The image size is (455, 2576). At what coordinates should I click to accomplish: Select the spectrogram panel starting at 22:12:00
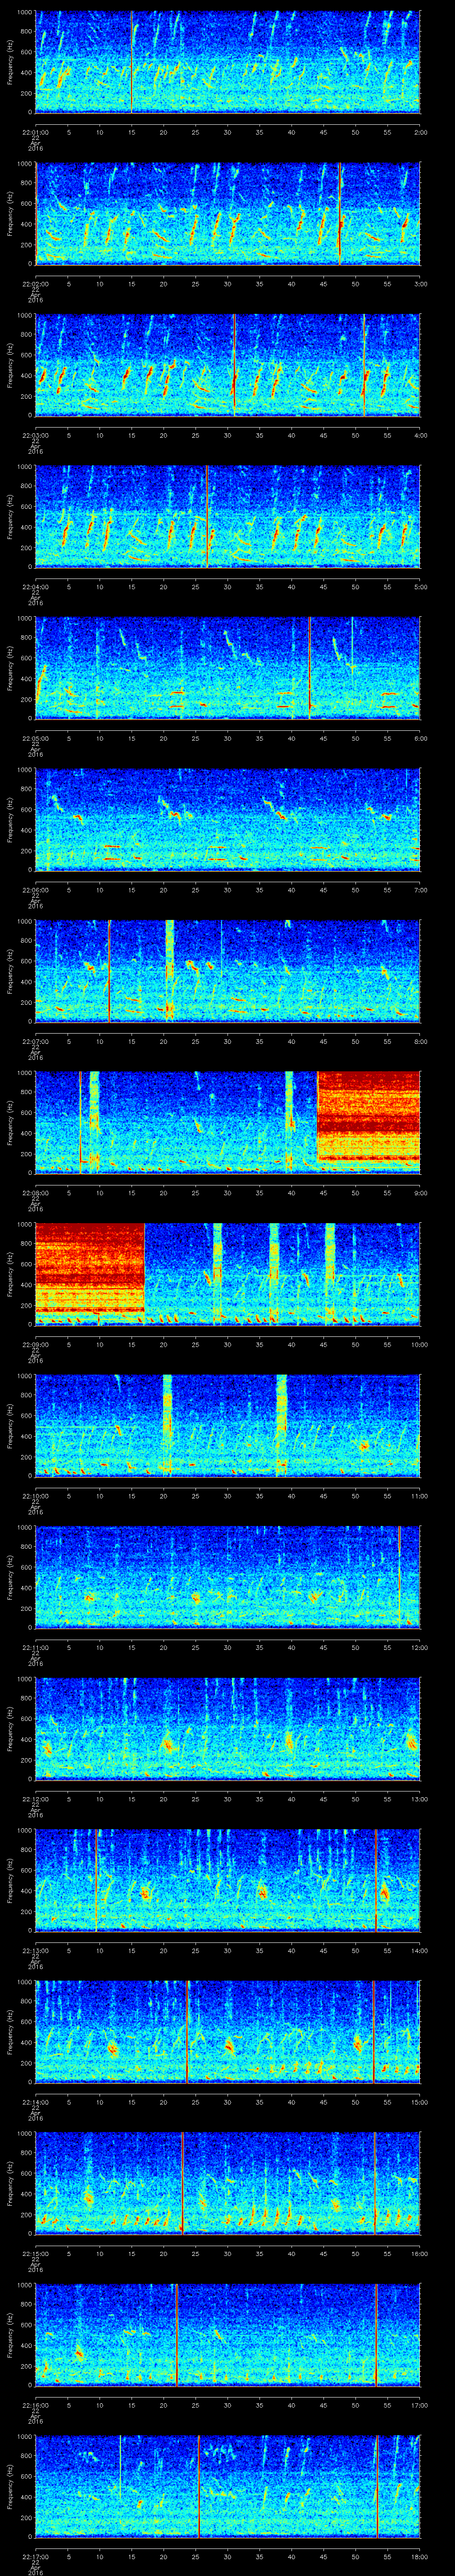click(228, 1728)
